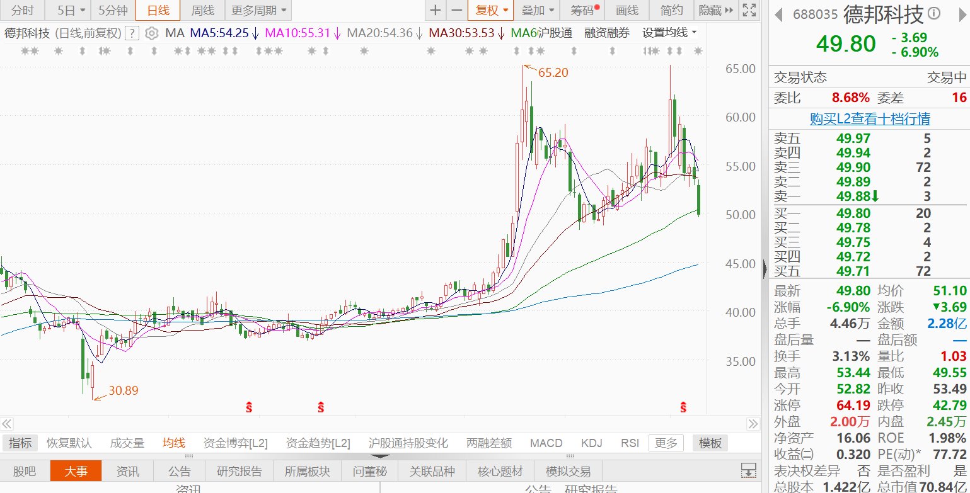Click the 恢复默认 button
The width and height of the screenshot is (970, 493).
click(x=69, y=443)
